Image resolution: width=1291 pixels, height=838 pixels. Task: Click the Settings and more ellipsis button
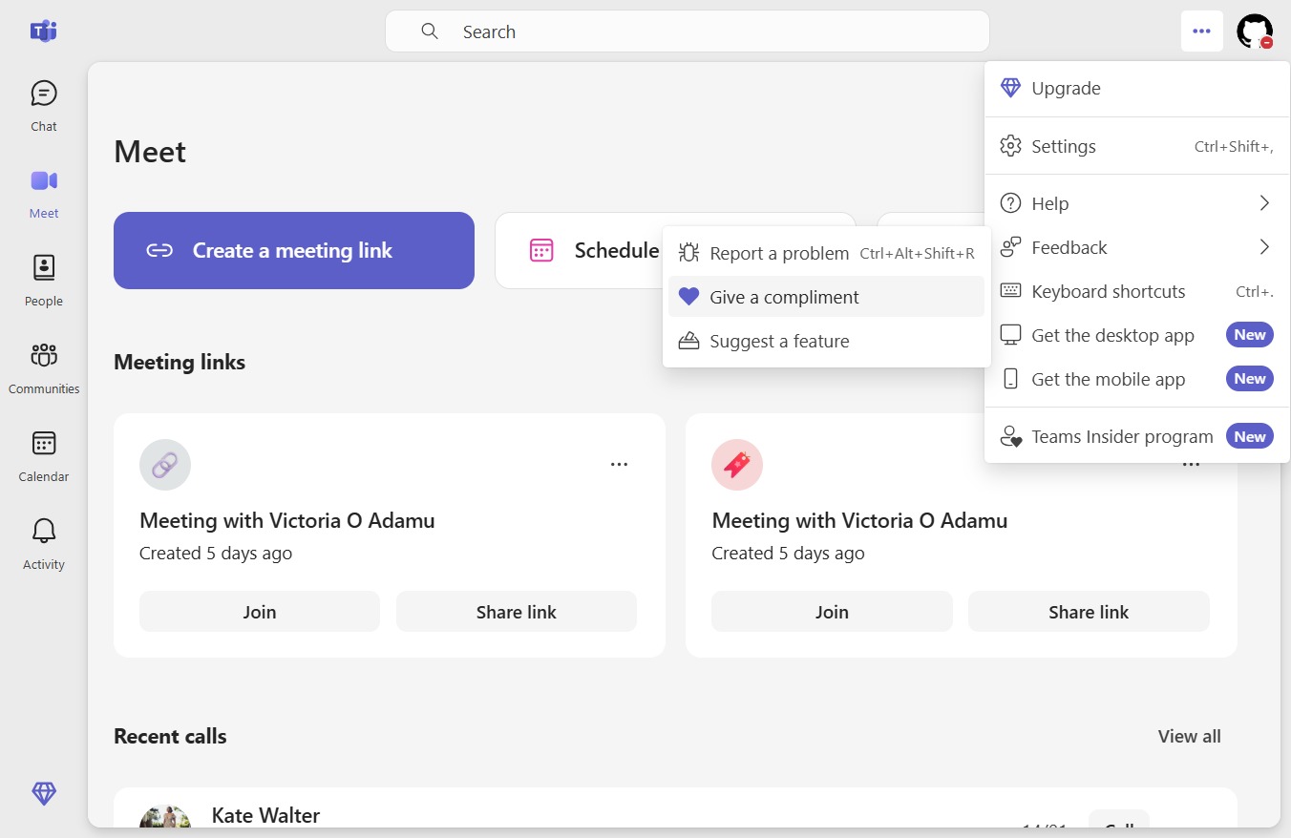click(1201, 31)
